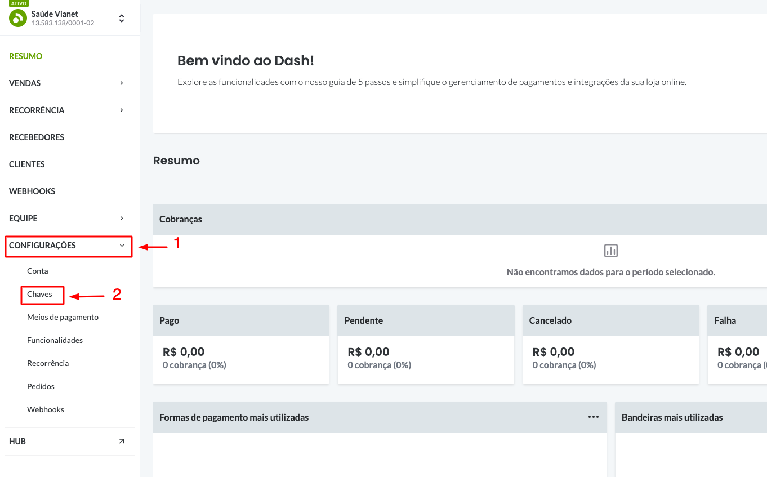
Task: Expand the Recorrência section chevron
Action: click(122, 110)
